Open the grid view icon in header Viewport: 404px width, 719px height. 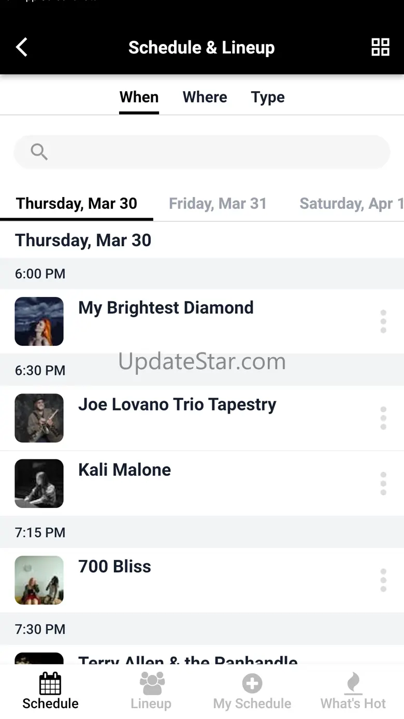380,47
